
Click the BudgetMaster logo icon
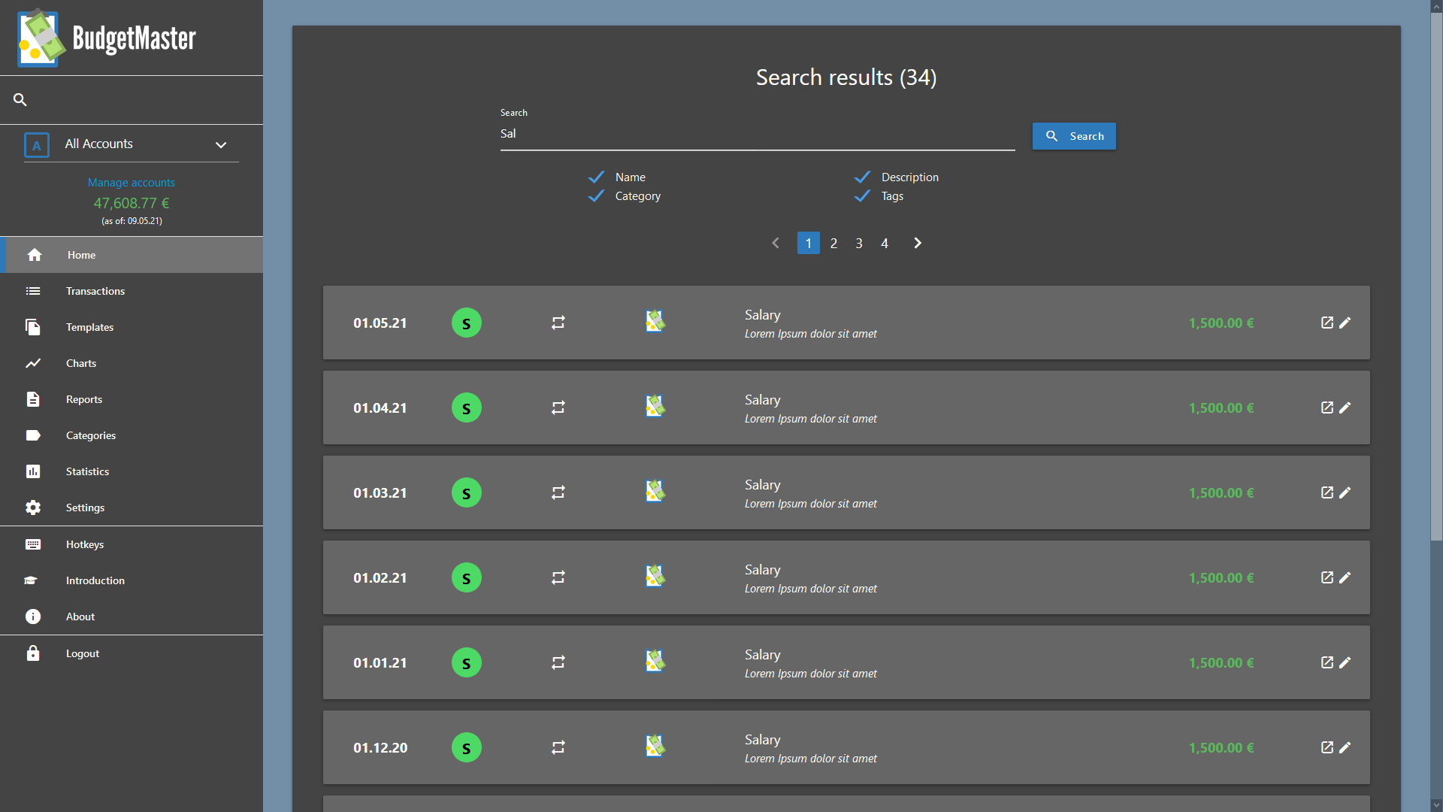[x=41, y=38]
